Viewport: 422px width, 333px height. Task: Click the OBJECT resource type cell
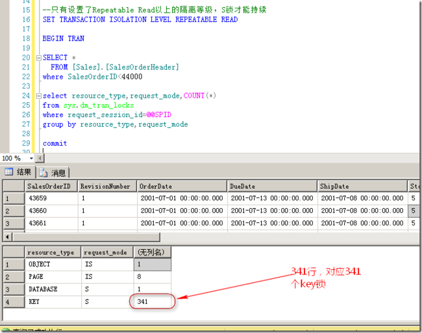pyautogui.click(x=53, y=264)
